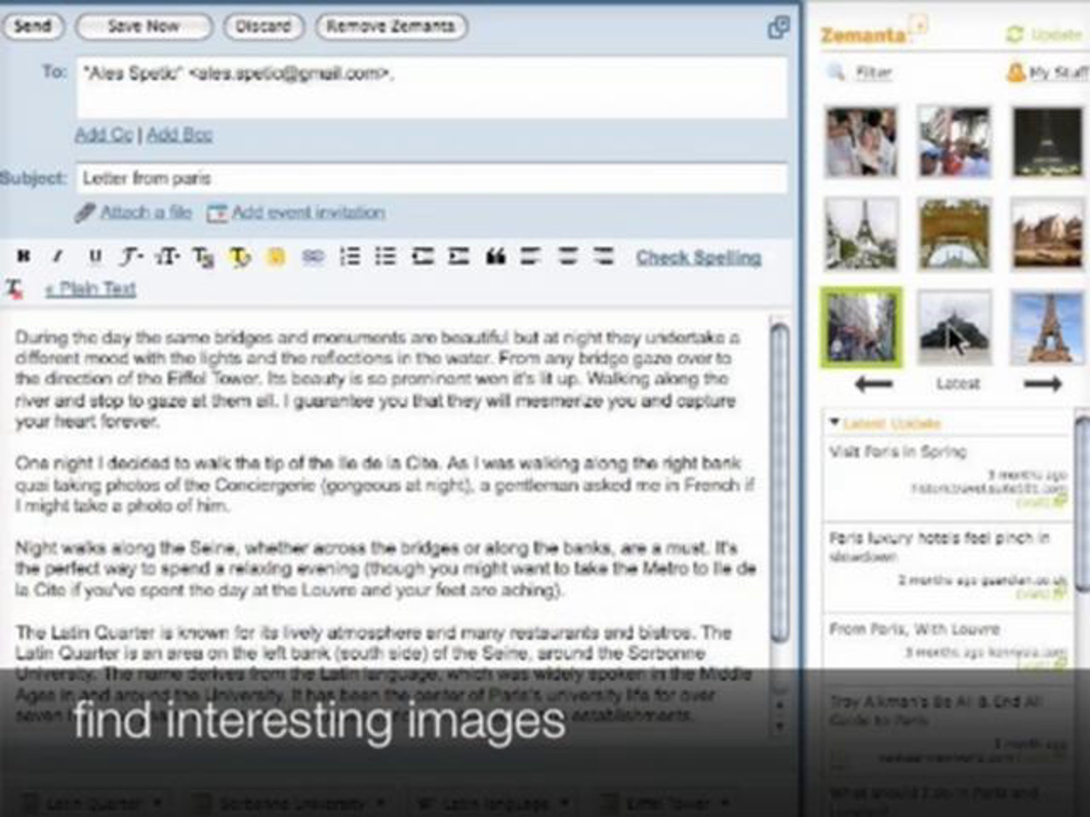This screenshot has height=817, width=1090.
Task: Click the paragraph starting 'Night walks along the Seine'
Action: (385, 569)
